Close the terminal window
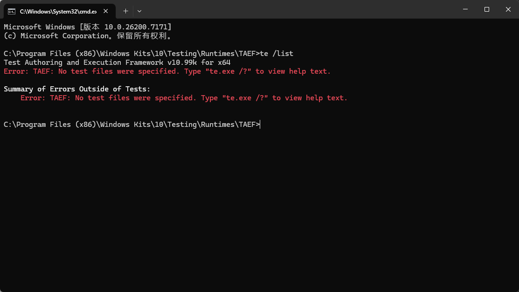Screen dimensions: 519x292 point(508,9)
